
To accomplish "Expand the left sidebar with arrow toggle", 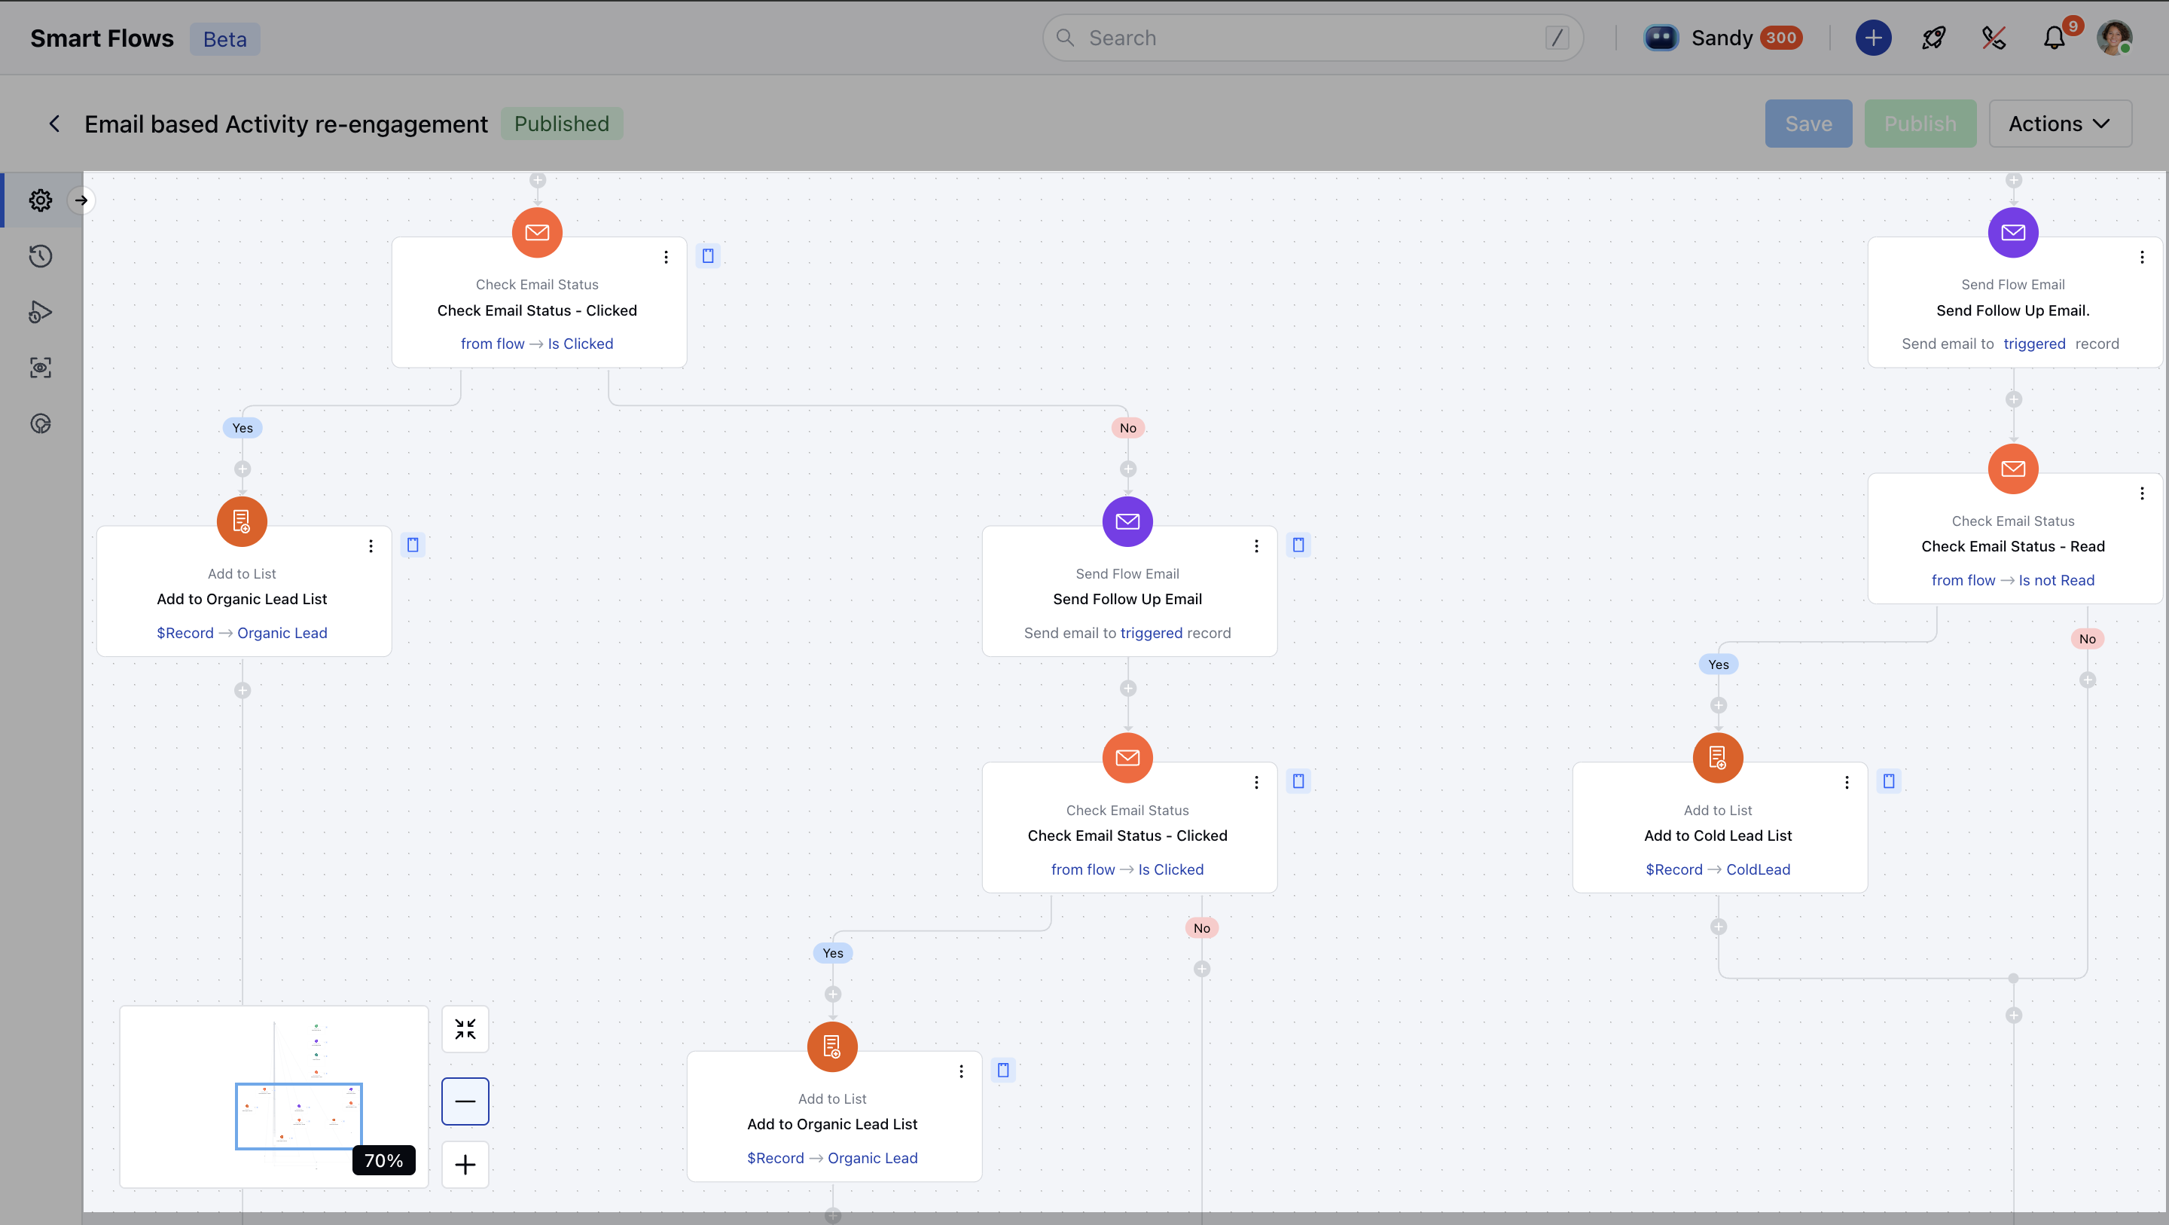I will 81,200.
